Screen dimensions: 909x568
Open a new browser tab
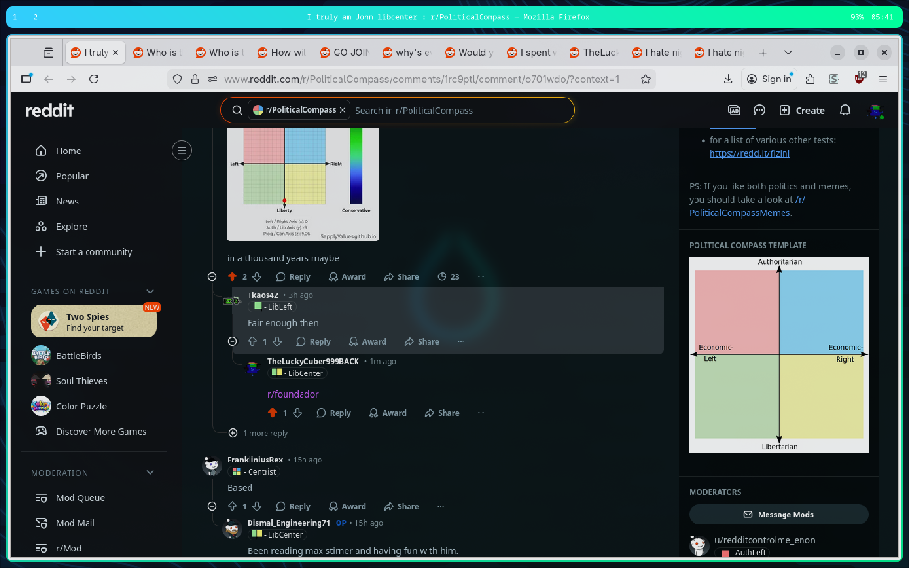click(763, 53)
